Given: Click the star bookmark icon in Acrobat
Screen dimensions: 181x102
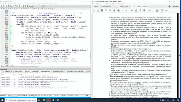Looking at the screenshot, I should 98,10.
